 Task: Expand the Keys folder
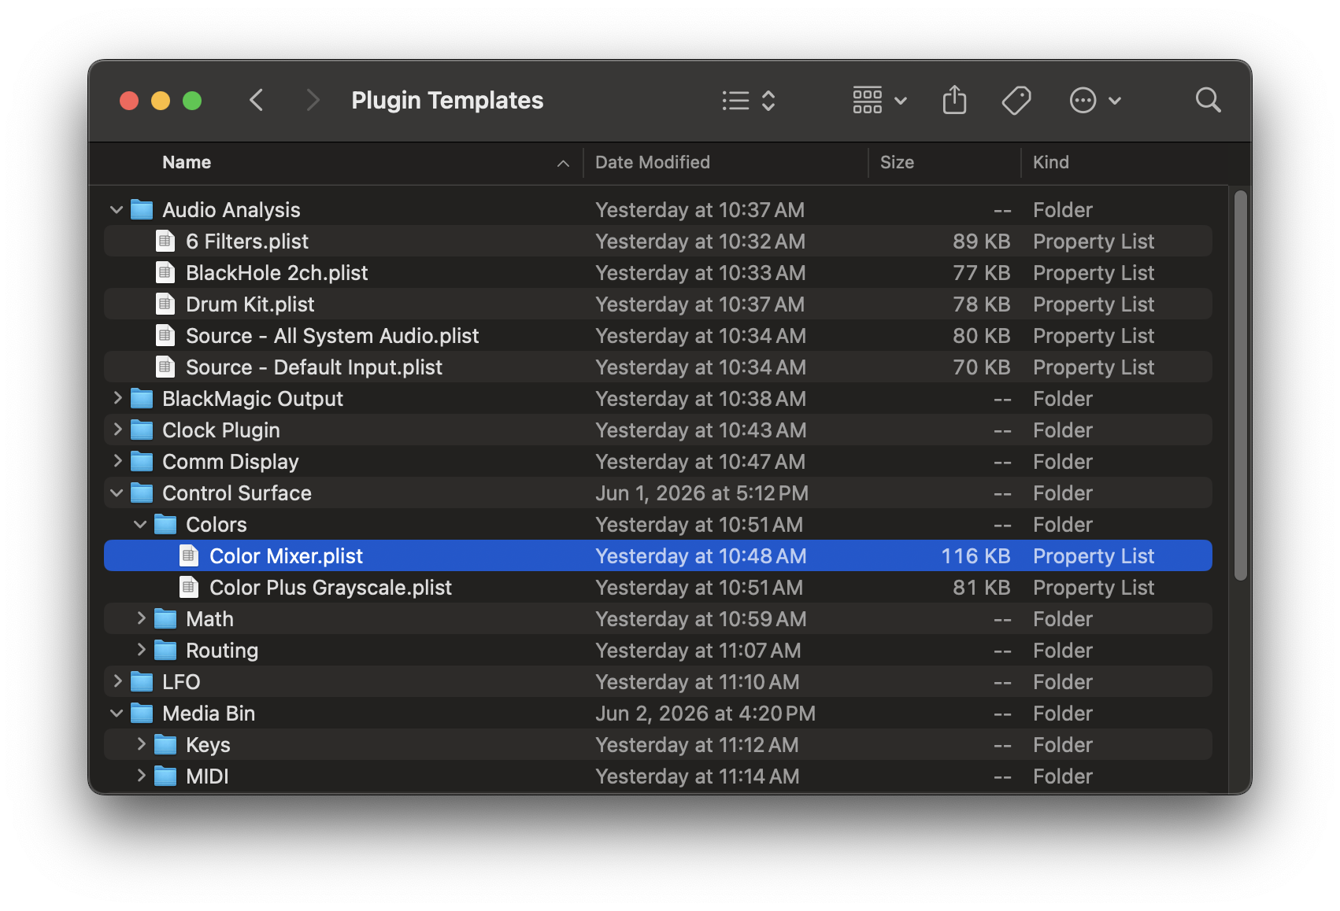(x=140, y=745)
